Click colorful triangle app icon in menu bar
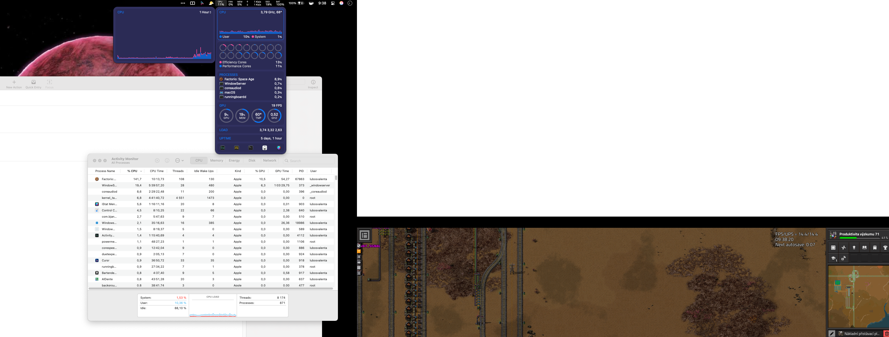889x337 pixels. 202,3
